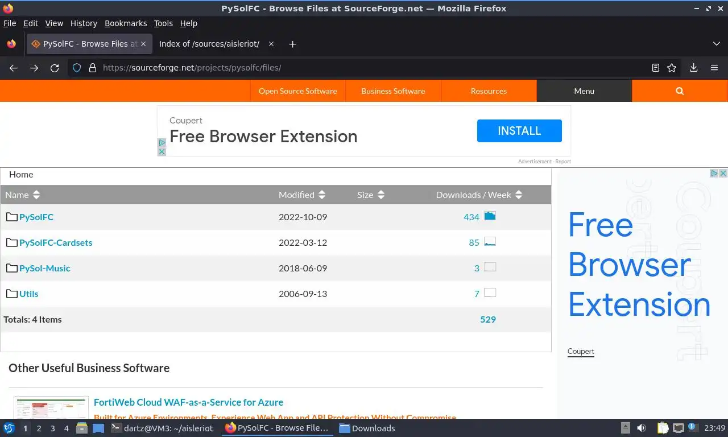Open the Edit menu

coord(30,23)
